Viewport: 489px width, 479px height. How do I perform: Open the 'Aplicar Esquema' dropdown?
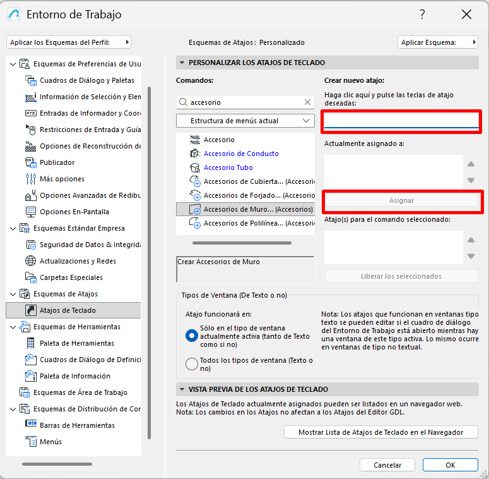click(437, 42)
